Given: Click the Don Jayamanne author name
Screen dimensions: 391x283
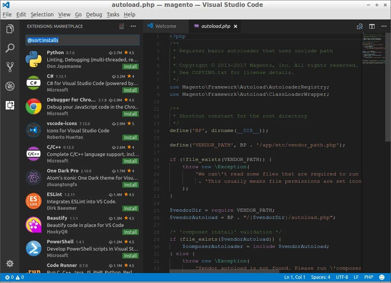Looking at the screenshot, I should 64,66.
